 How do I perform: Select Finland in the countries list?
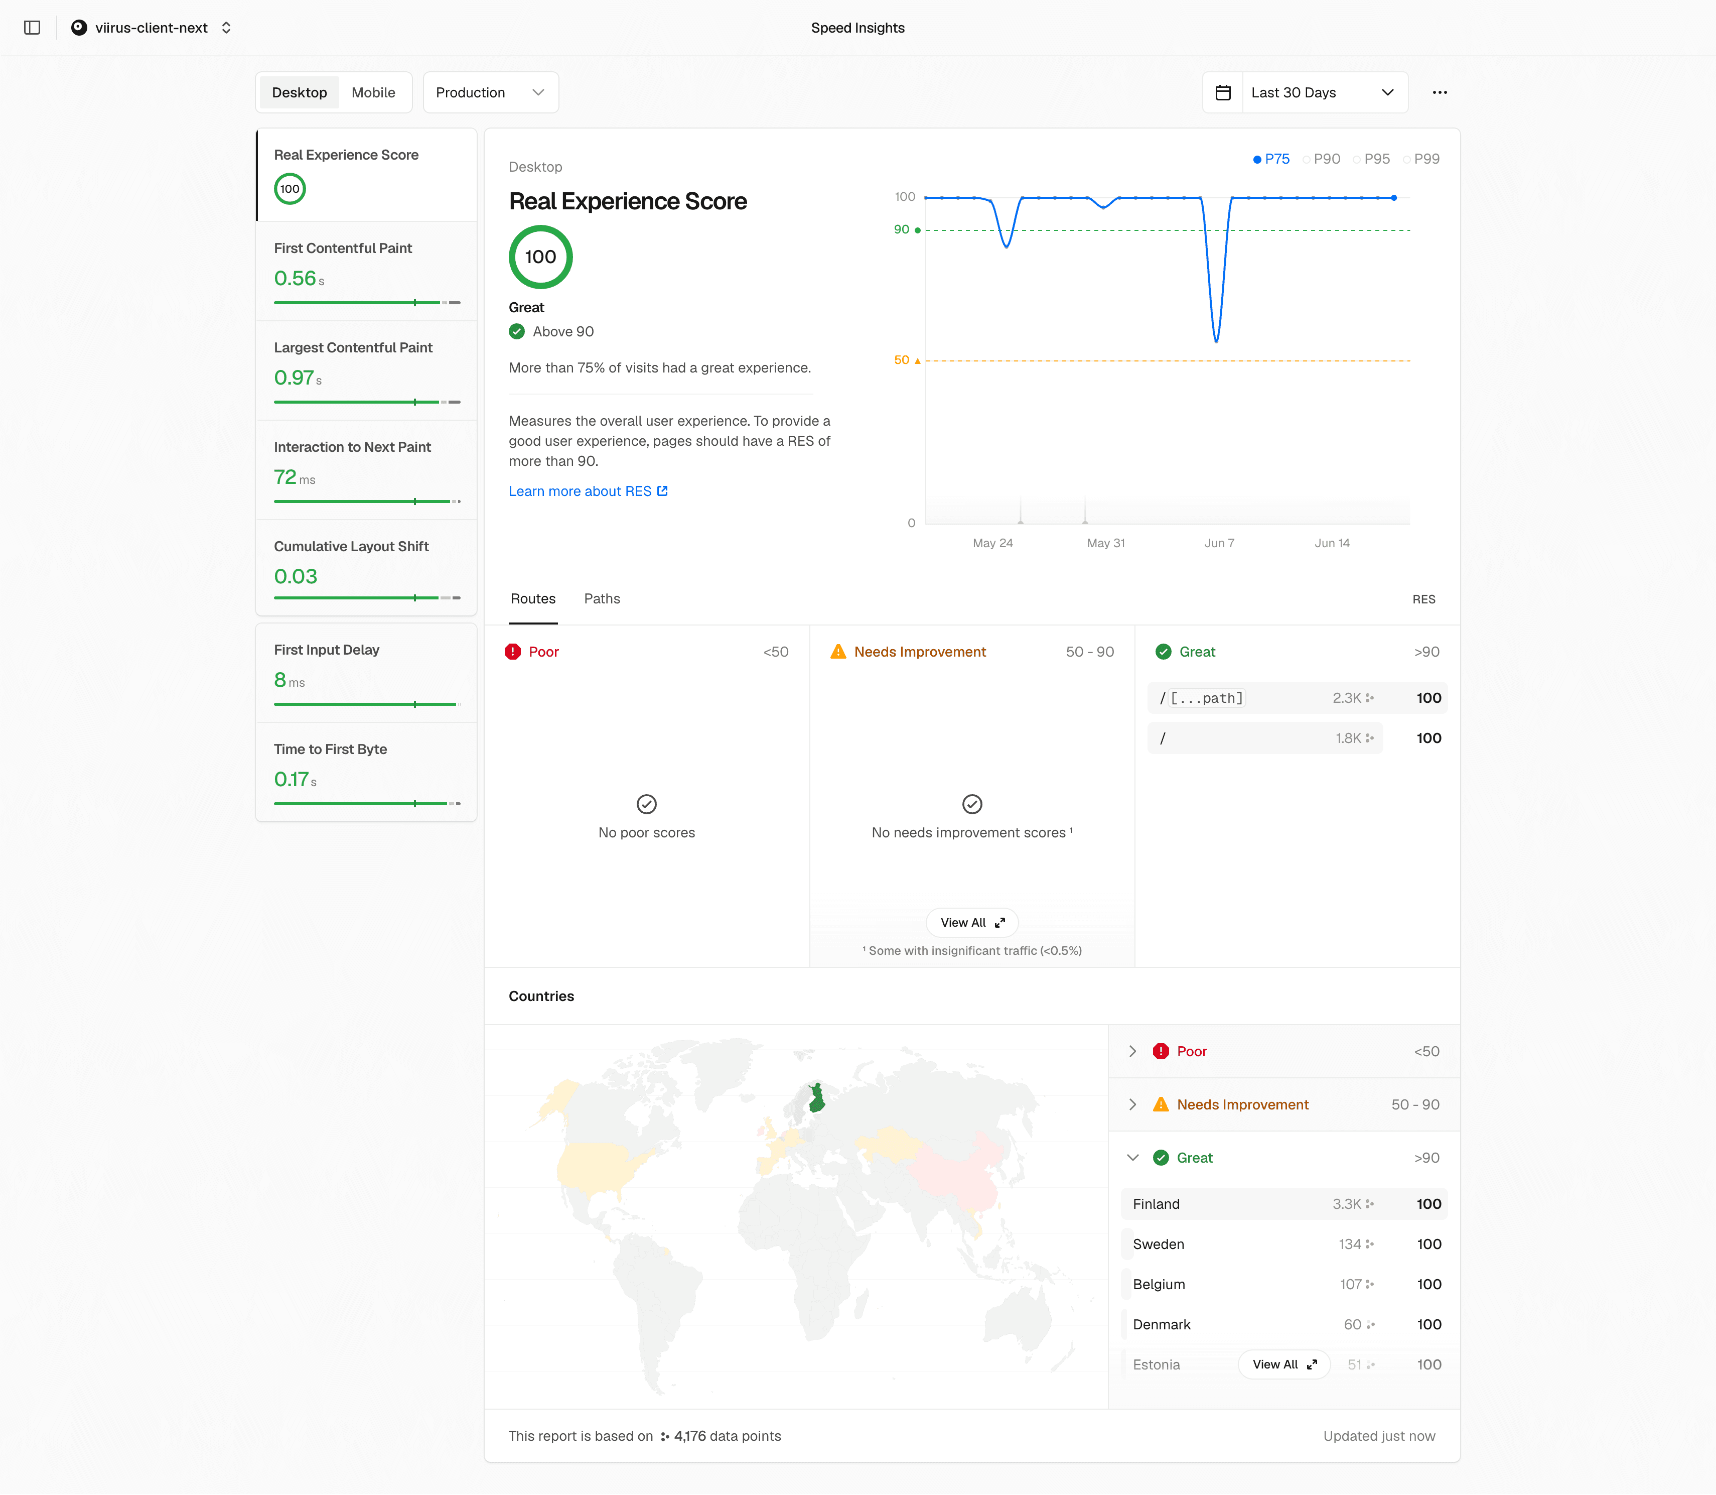pos(1284,1204)
